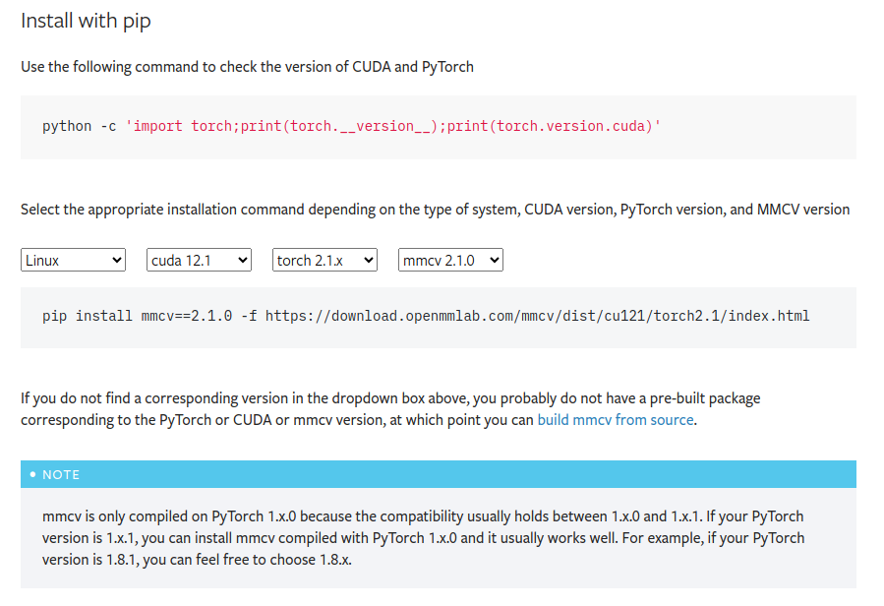Click the note text about PyTorch 1.x.0 compatibility
884x606 pixels.
coord(423,537)
